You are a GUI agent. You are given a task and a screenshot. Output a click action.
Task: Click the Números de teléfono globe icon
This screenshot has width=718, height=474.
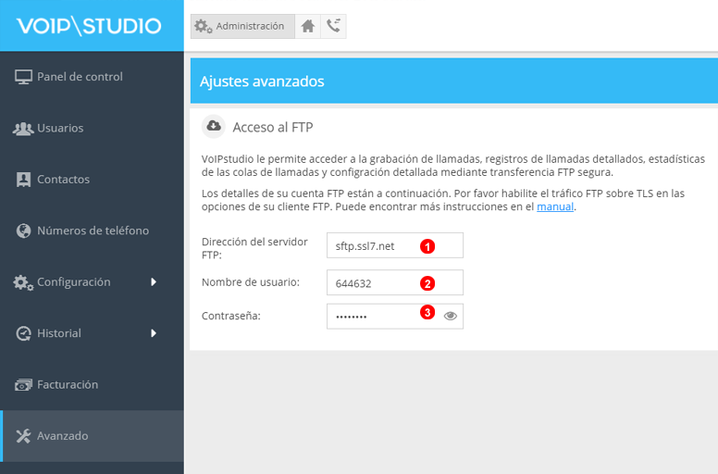click(24, 231)
